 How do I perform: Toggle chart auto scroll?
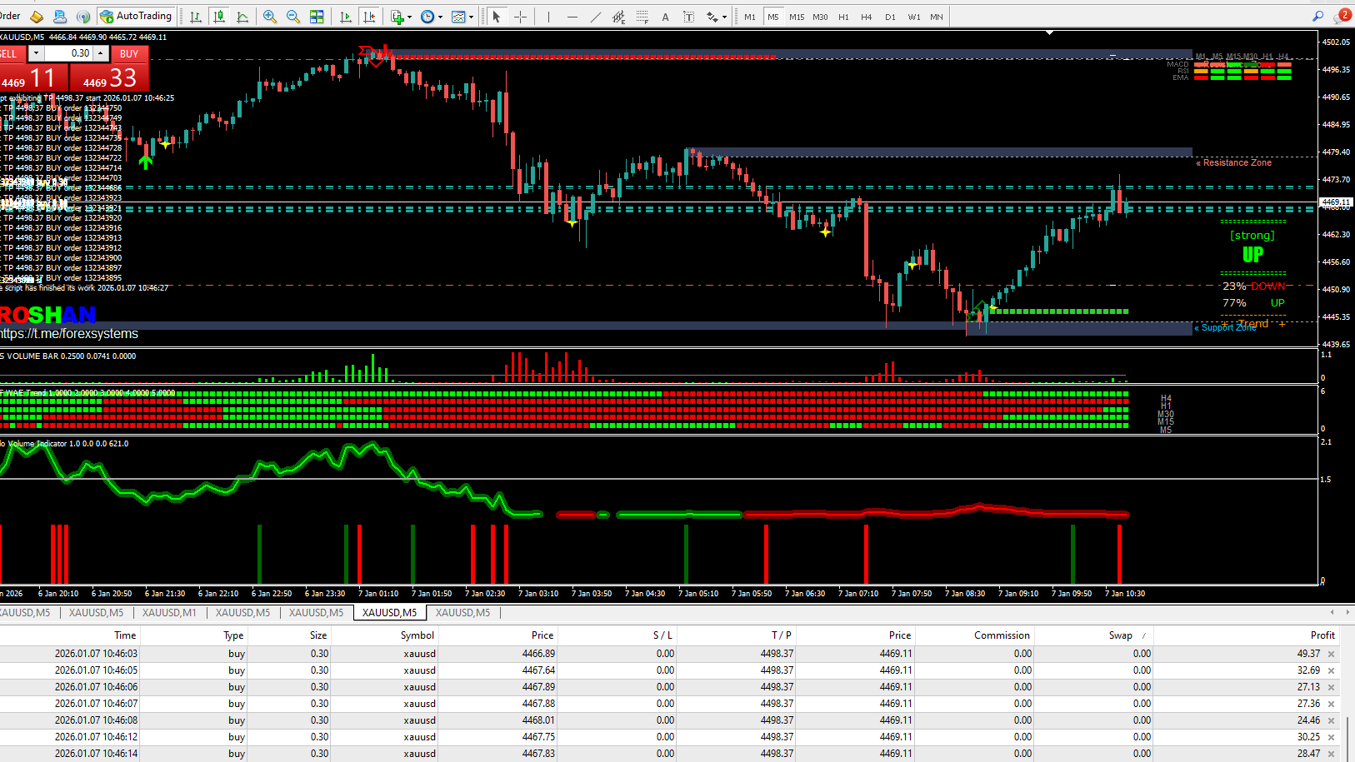pyautogui.click(x=346, y=17)
